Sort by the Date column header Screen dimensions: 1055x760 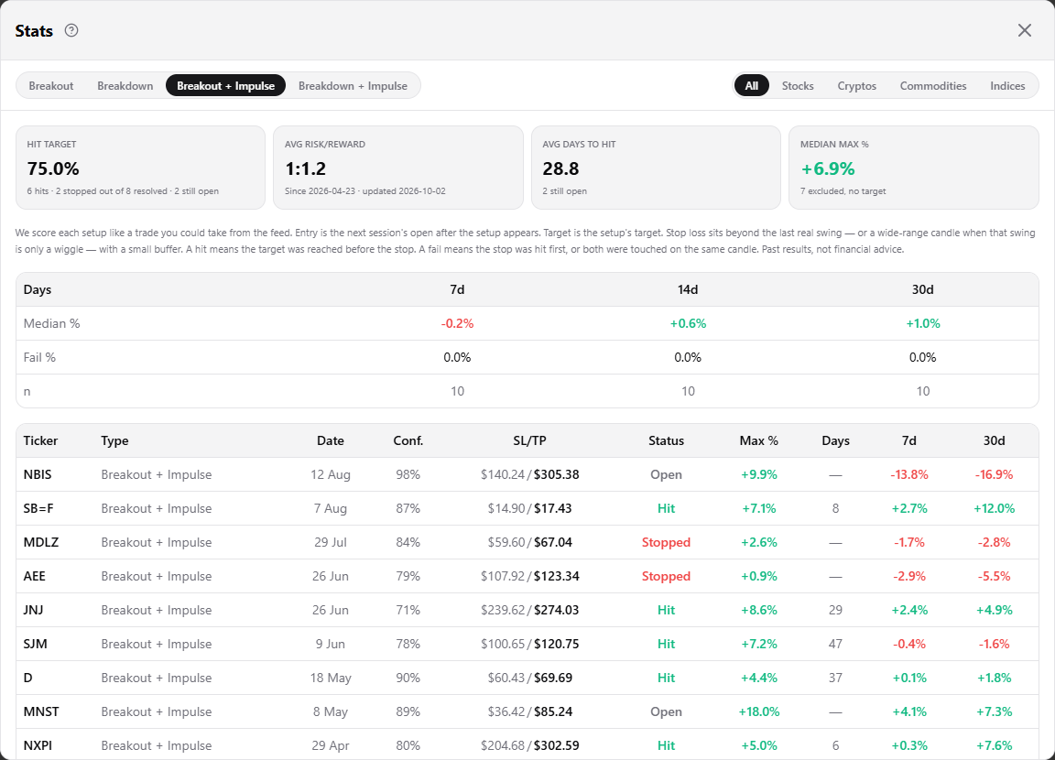coord(331,440)
